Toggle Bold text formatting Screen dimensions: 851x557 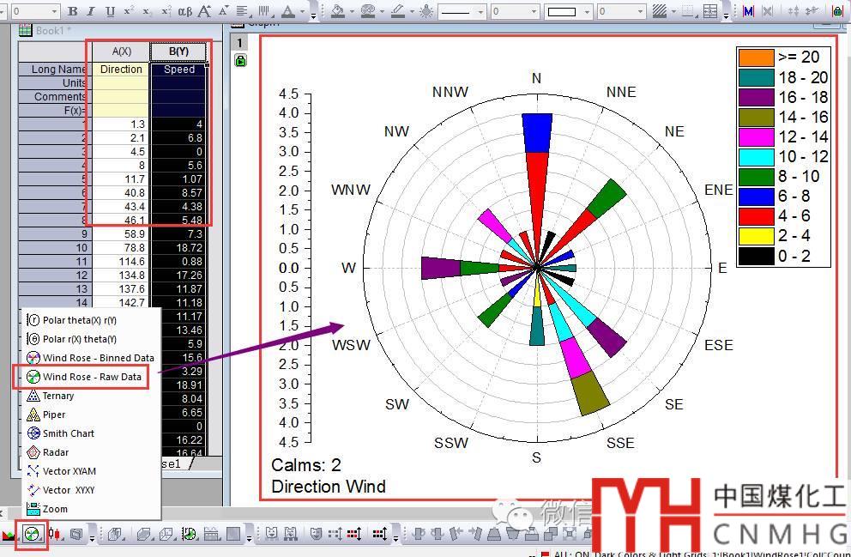[x=73, y=11]
